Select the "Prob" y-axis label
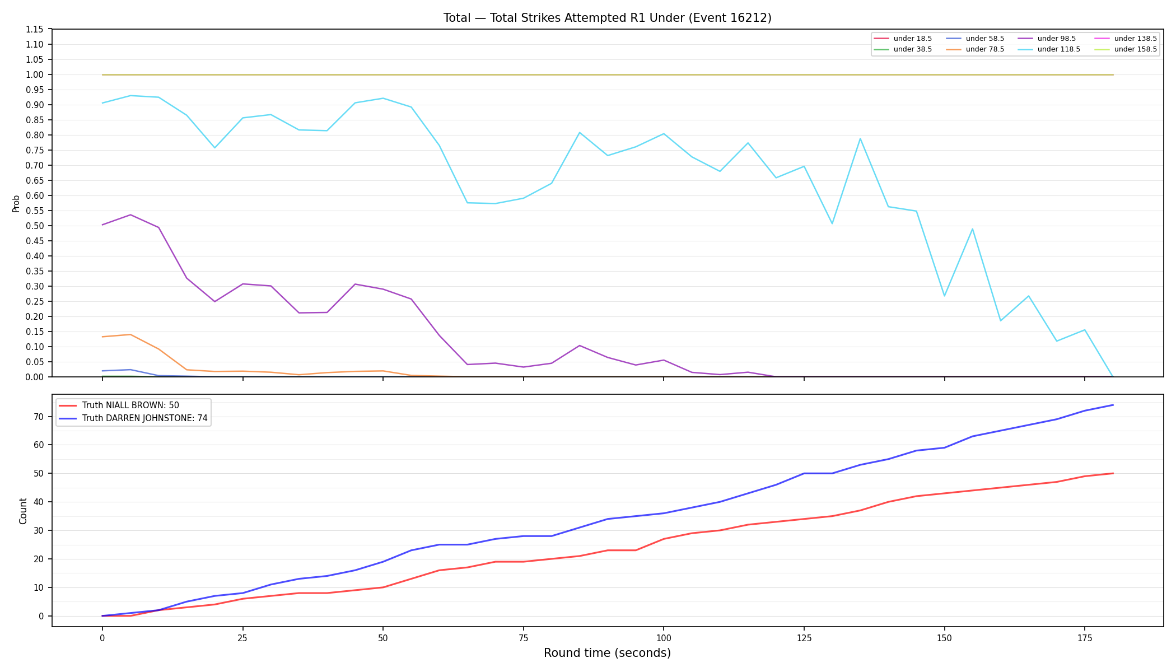The height and width of the screenshot is (672, 1176). point(16,203)
